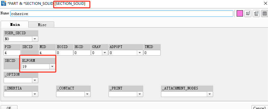
Task: Click the MID input field
Action: [47, 53]
